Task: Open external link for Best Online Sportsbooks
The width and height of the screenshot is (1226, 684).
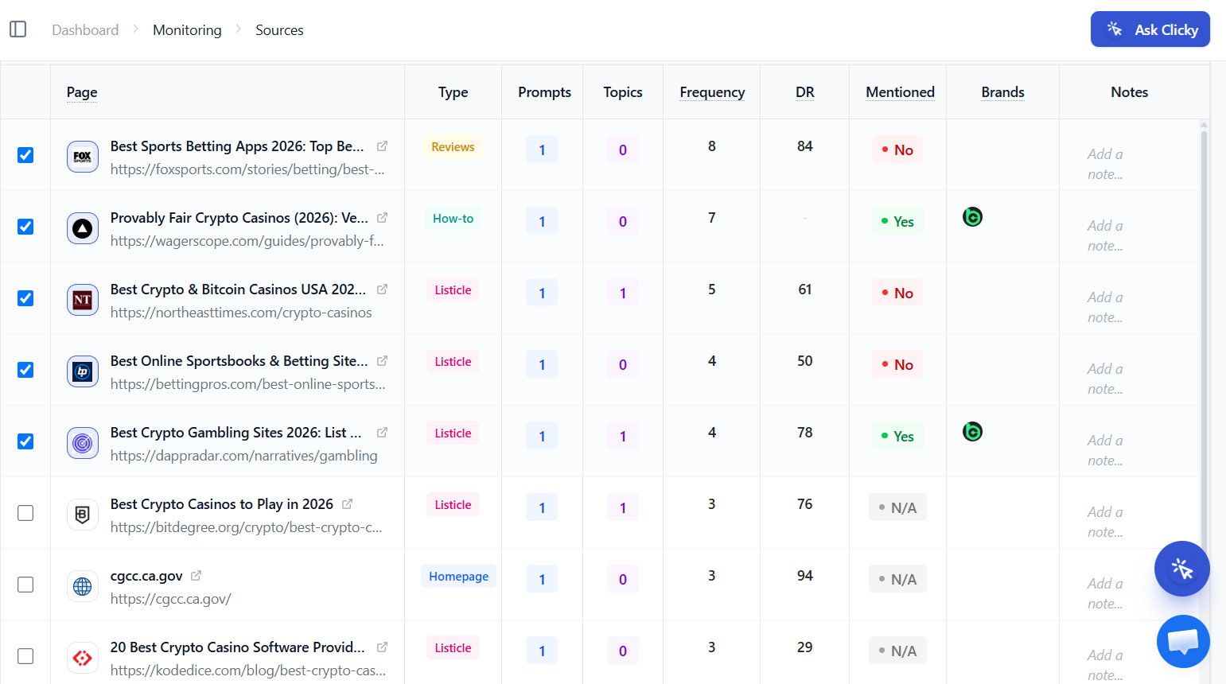Action: tap(382, 361)
